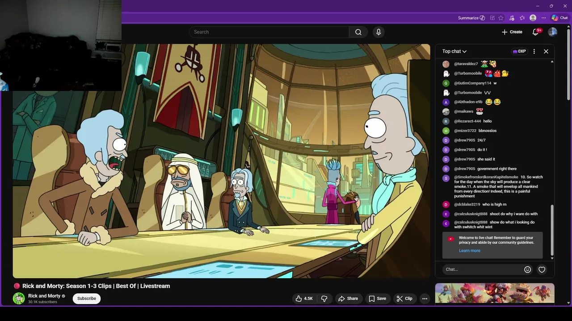Click the 'bbnosslos' chat message
The height and width of the screenshot is (321, 572).
(x=488, y=131)
